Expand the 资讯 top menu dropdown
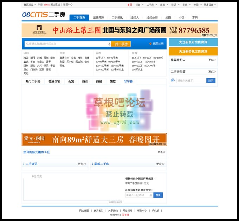239x221 pixels. click(175, 5)
